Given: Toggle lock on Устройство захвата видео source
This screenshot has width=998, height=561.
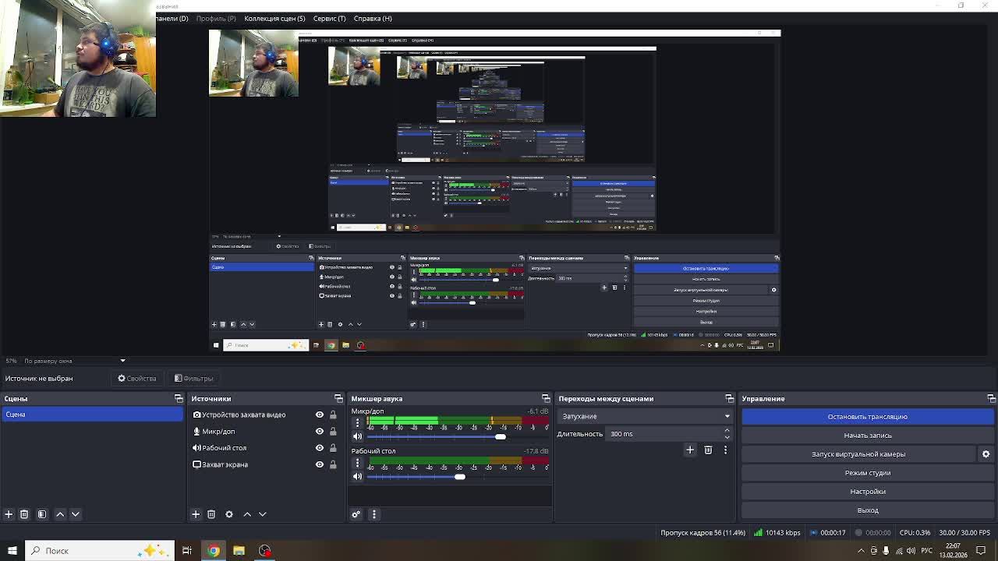Looking at the screenshot, I should pyautogui.click(x=333, y=415).
